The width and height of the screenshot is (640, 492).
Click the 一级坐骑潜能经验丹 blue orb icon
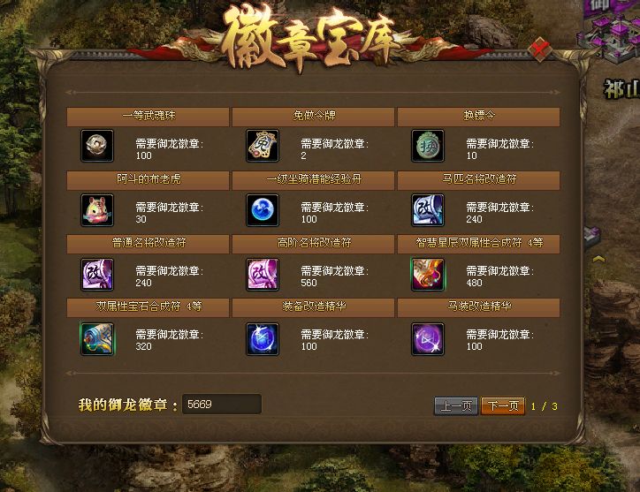pos(263,209)
